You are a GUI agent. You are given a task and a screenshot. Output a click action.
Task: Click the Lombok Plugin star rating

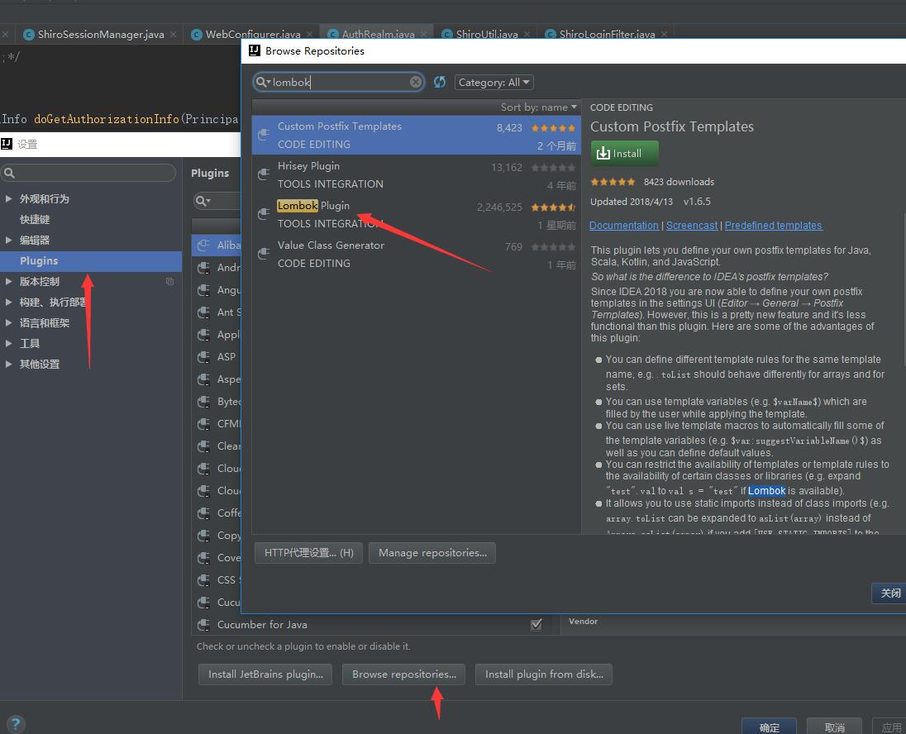(x=553, y=207)
